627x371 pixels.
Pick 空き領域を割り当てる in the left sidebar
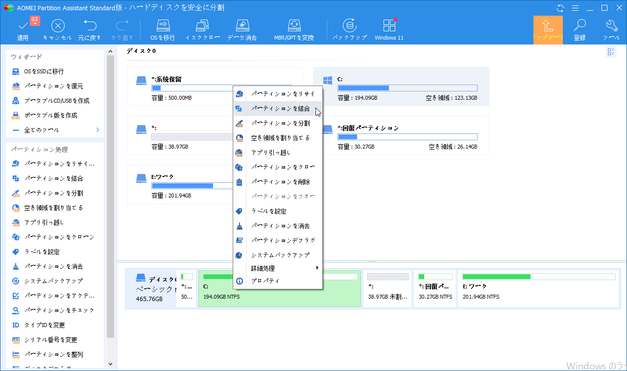coord(54,208)
